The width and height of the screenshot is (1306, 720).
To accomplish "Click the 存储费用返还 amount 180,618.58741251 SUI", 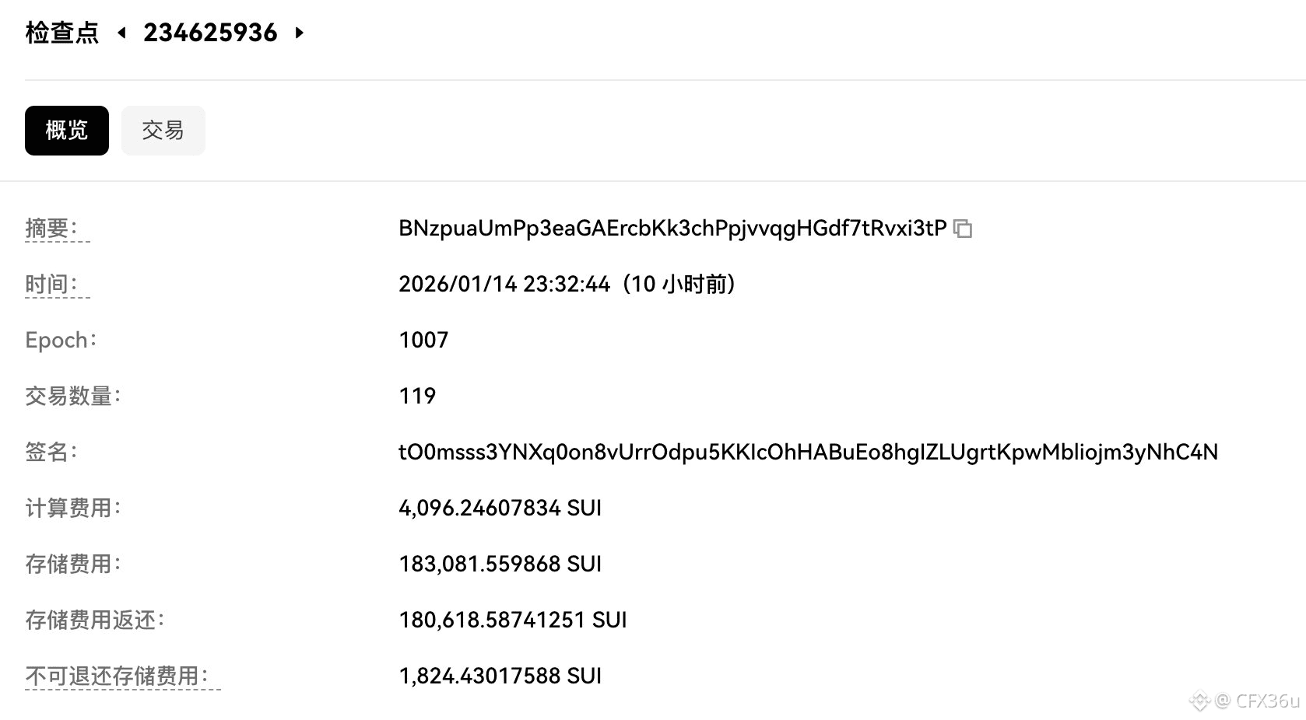I will (512, 620).
